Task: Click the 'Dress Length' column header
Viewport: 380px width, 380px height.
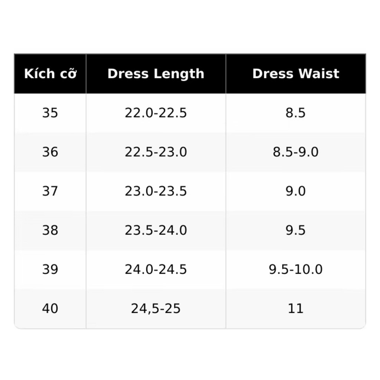Action: coord(156,73)
